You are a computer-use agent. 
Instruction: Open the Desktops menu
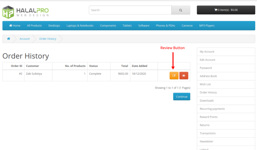54,26
